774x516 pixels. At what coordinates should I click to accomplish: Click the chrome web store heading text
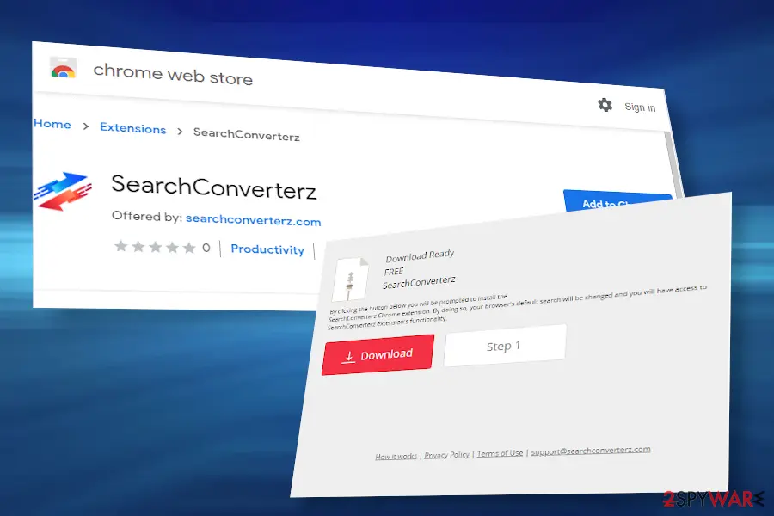(x=173, y=74)
